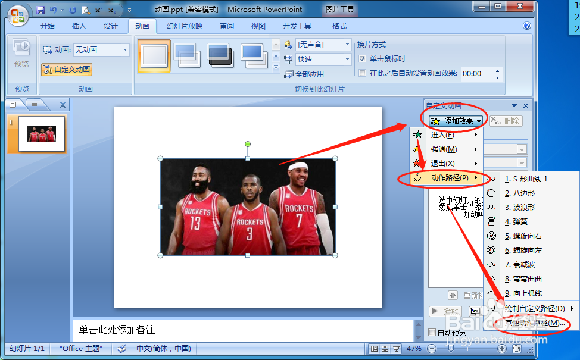Image resolution: width=580 pixels, height=360 pixels.
Task: Open the 退出 exit effects submenu
Action: tap(447, 164)
